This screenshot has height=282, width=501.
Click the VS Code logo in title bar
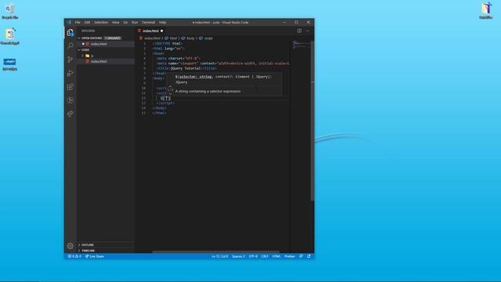coord(69,23)
